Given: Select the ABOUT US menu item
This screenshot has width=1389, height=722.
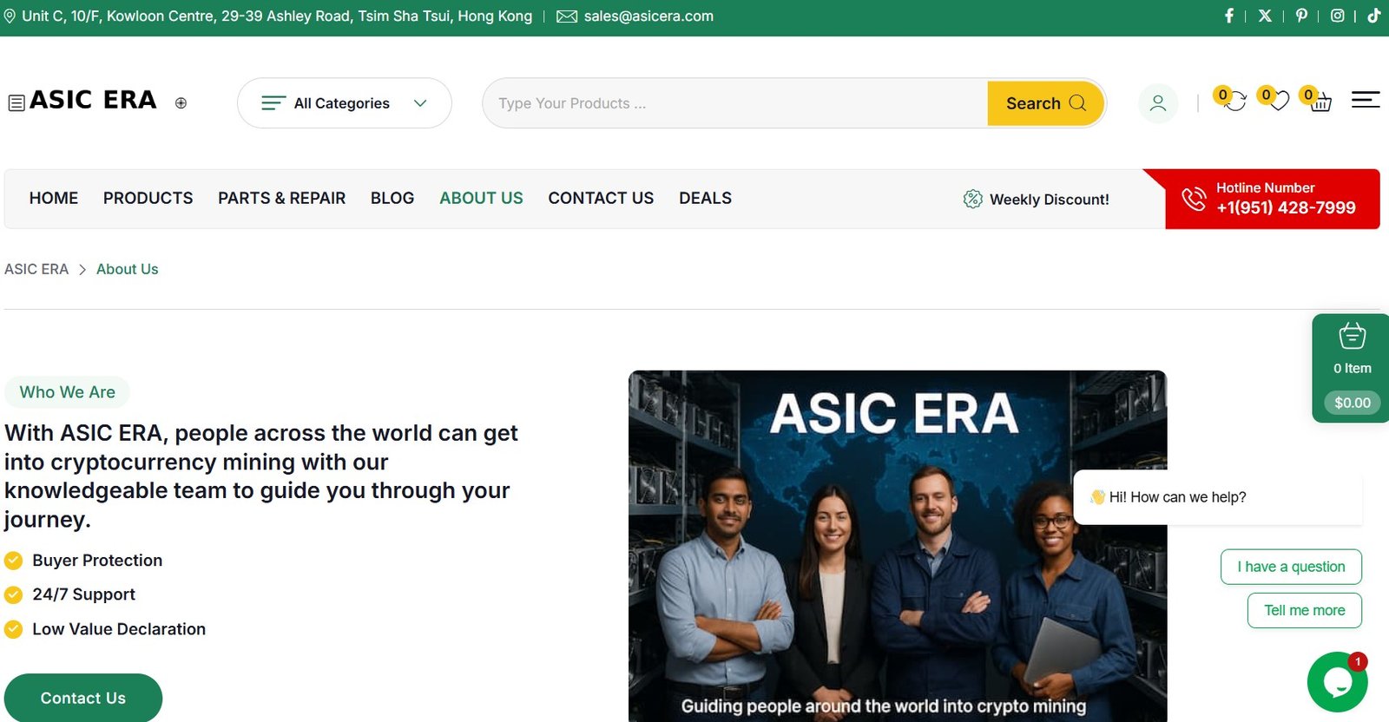Looking at the screenshot, I should [x=481, y=198].
